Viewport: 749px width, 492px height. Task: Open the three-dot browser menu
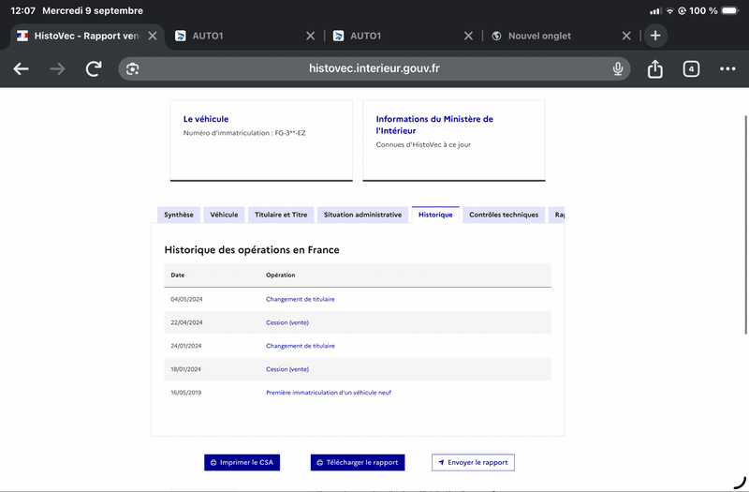click(727, 68)
